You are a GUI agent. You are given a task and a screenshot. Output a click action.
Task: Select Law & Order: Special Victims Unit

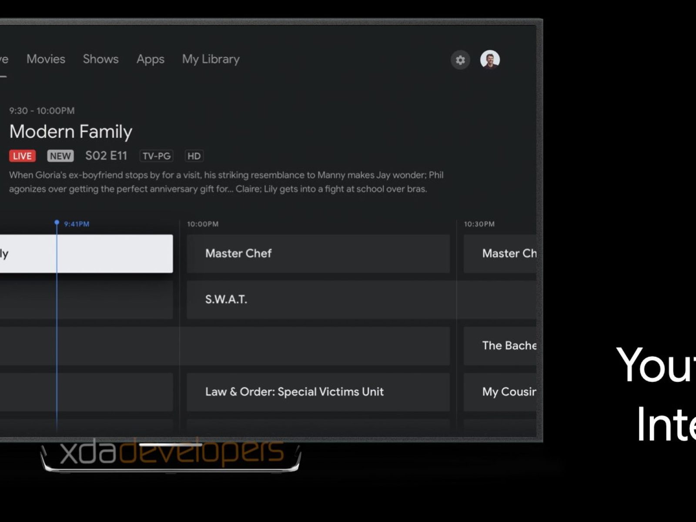[318, 392]
